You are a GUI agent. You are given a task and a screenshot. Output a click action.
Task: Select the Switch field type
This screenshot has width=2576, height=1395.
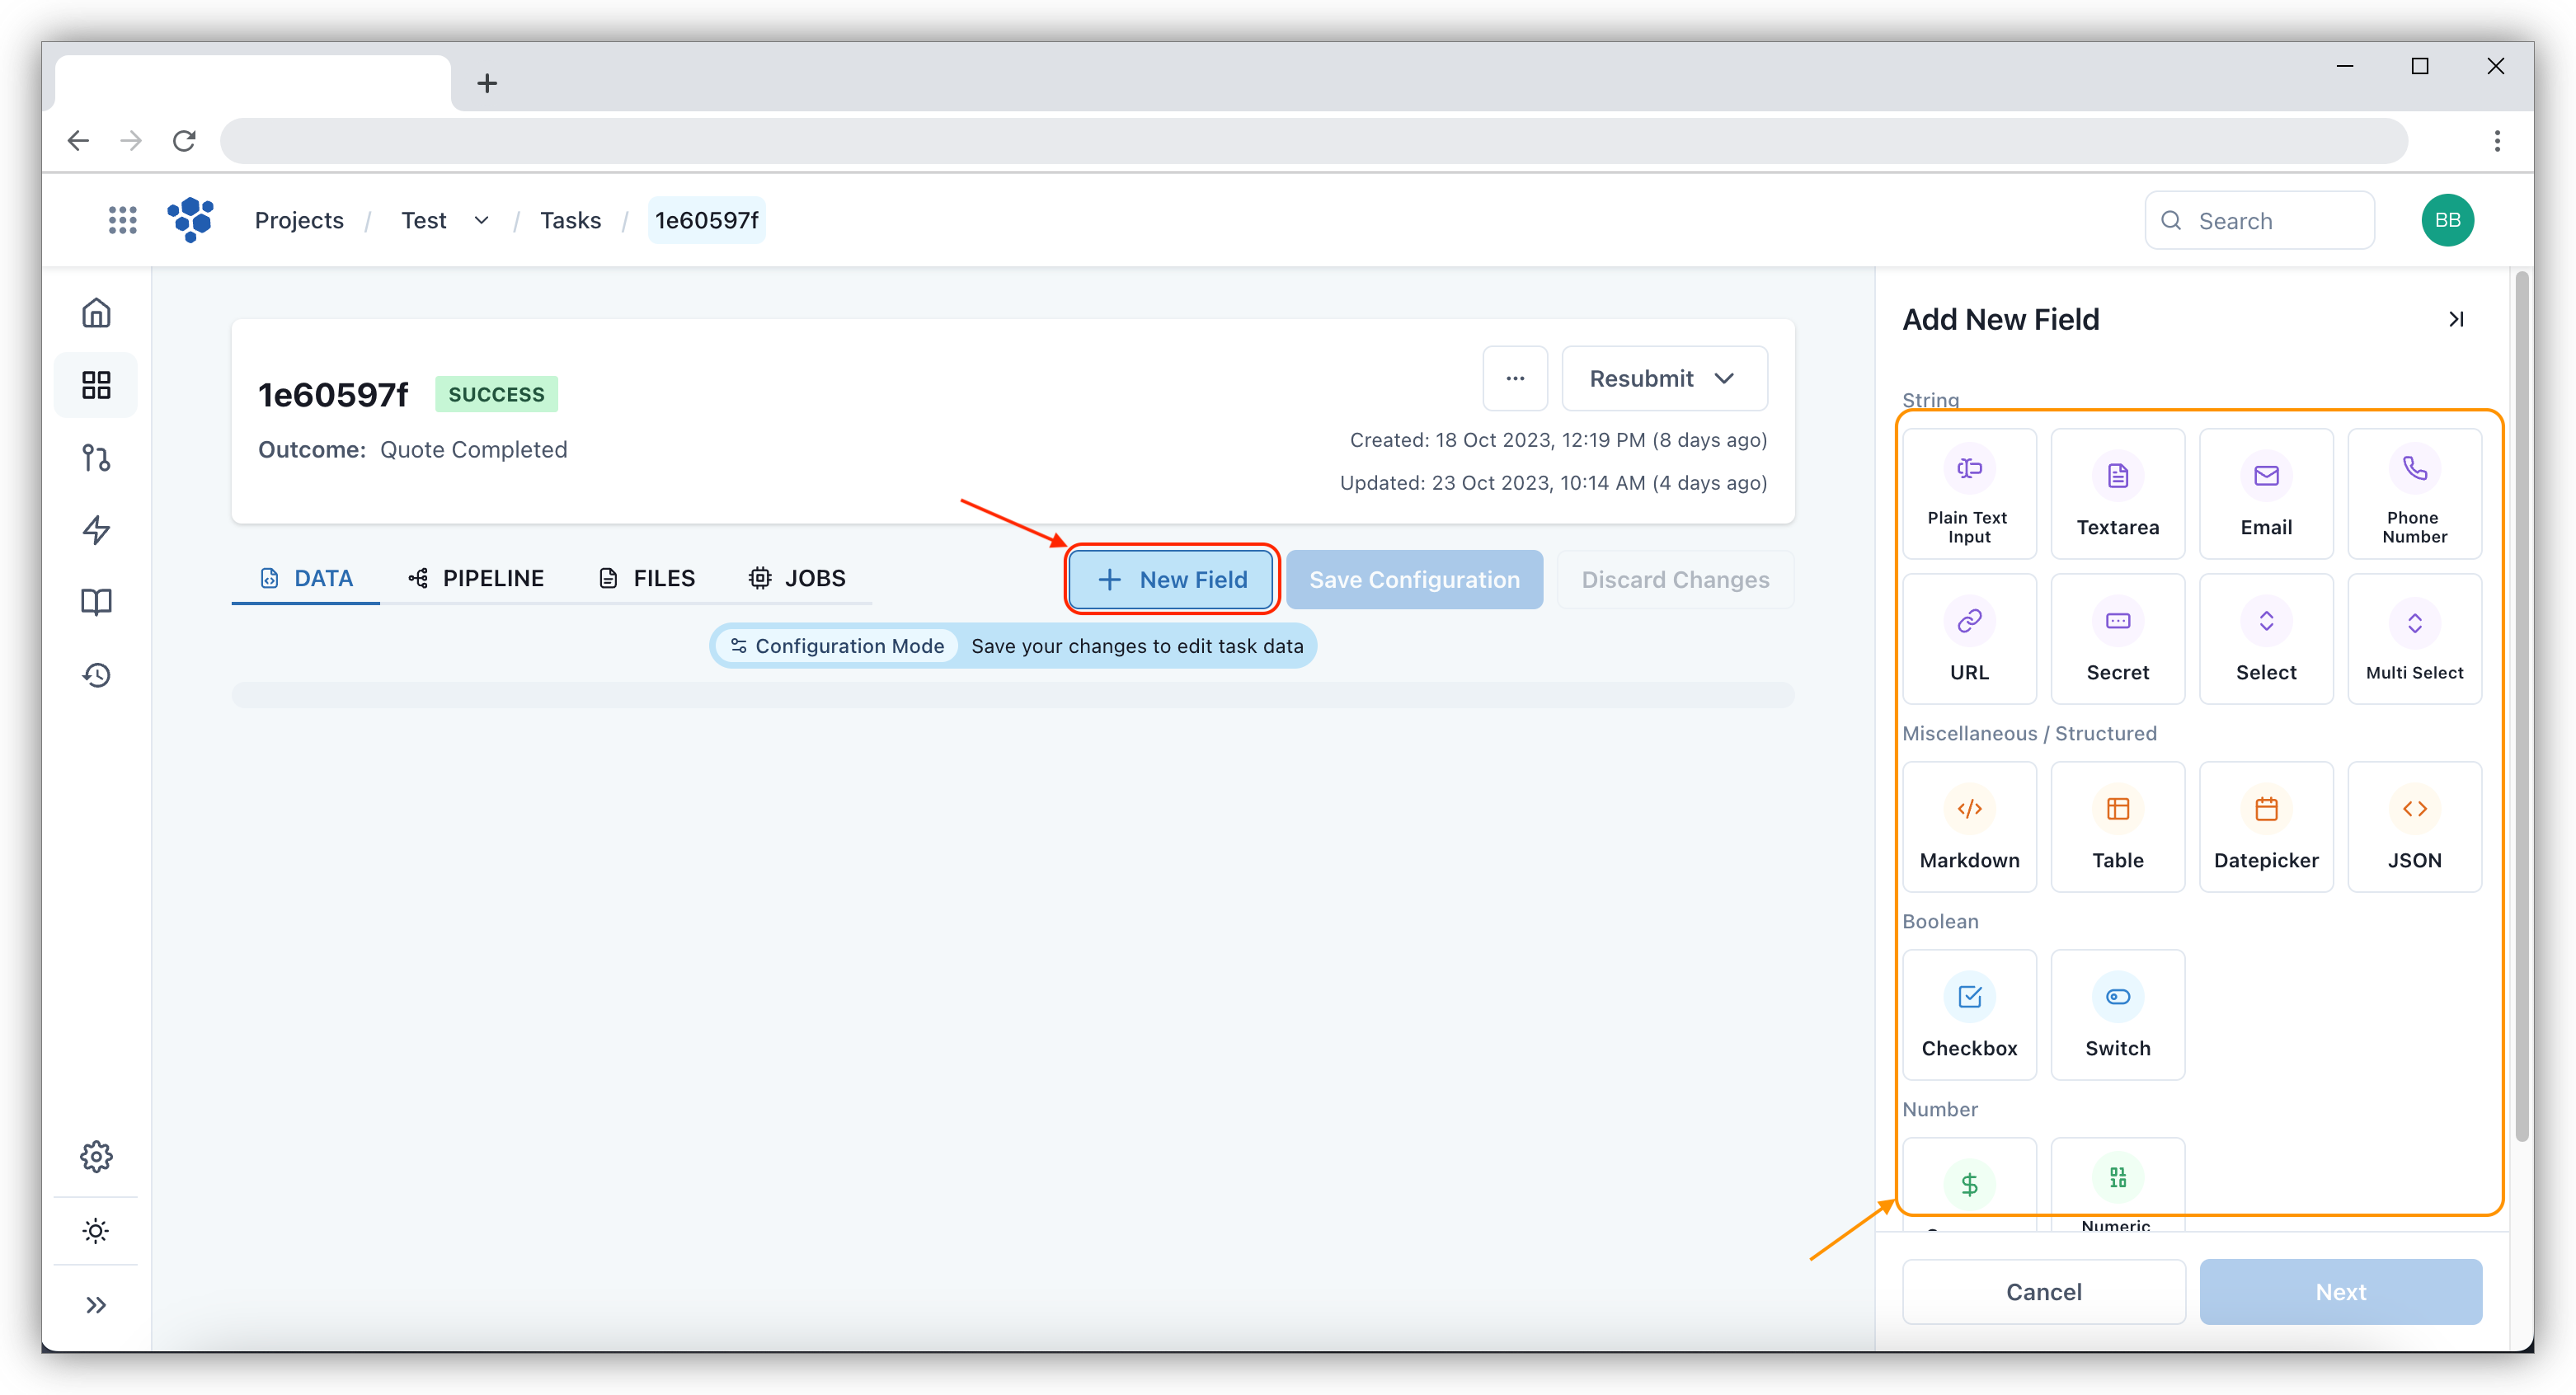tap(2117, 1015)
